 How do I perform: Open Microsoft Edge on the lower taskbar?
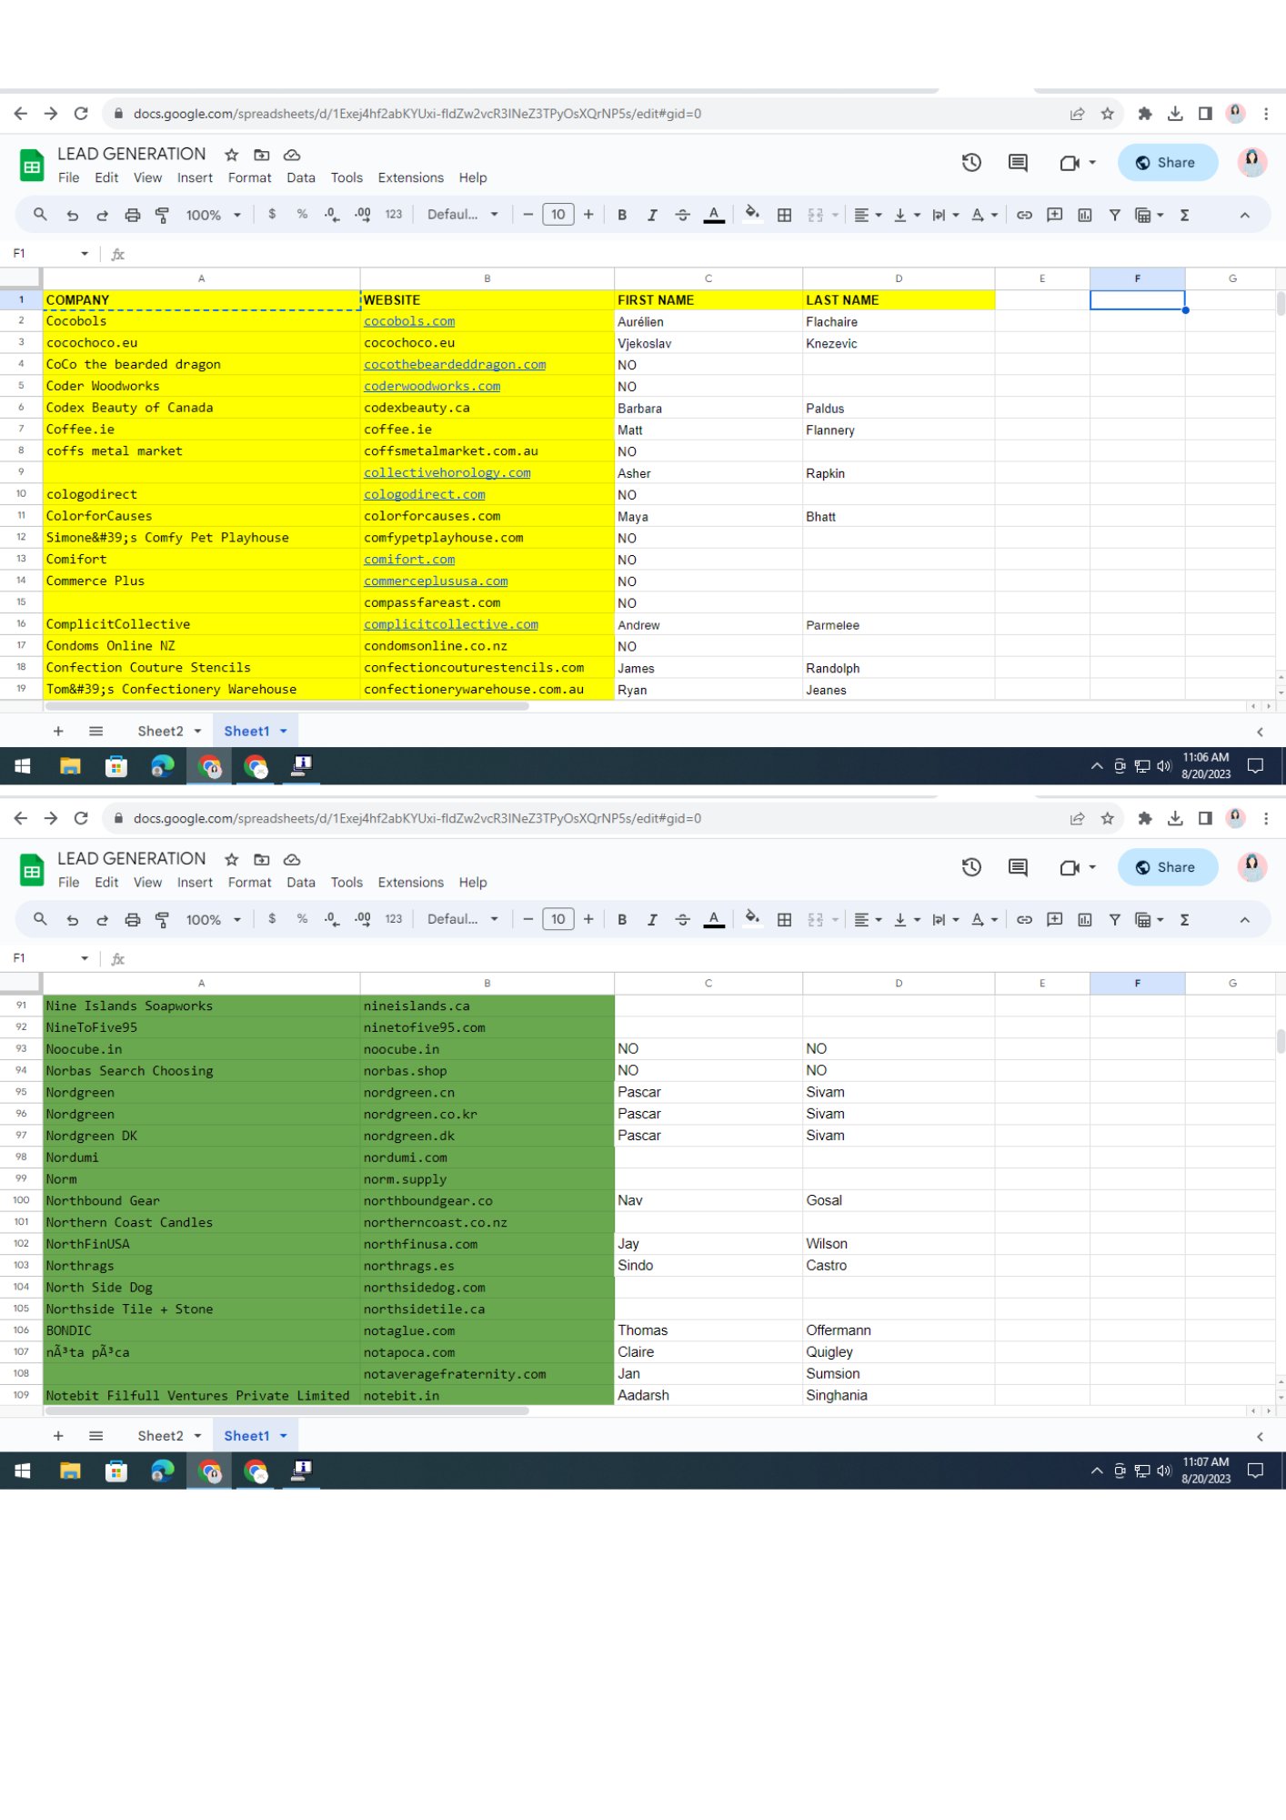[163, 1471]
